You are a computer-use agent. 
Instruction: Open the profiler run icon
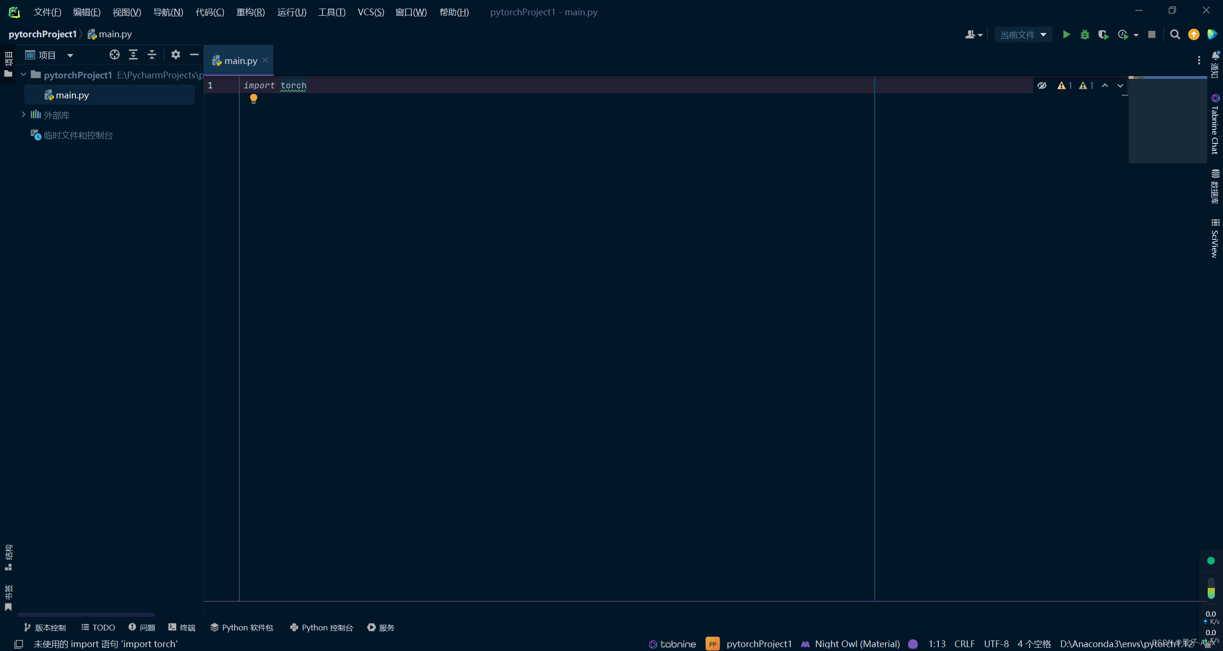(1124, 34)
